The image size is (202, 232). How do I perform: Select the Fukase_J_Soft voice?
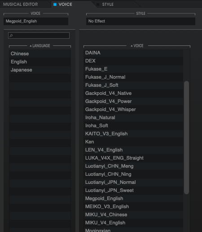point(133,85)
